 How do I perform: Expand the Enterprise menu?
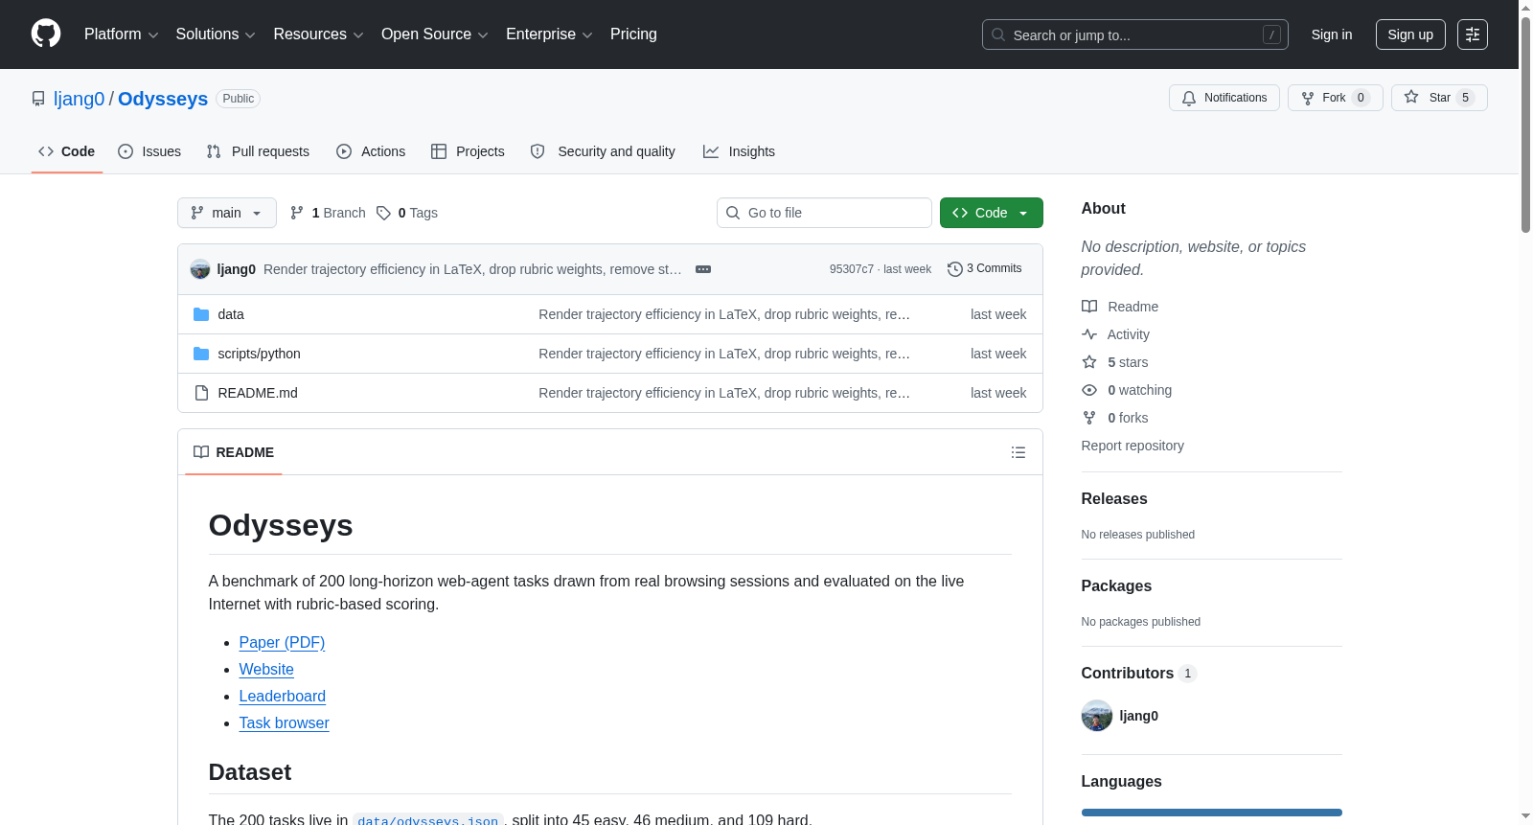549,34
